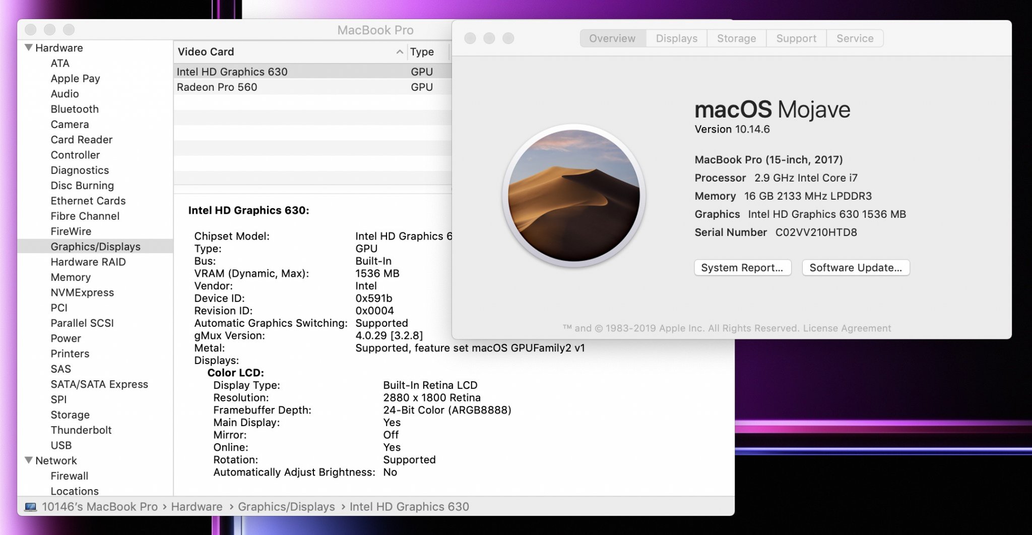Select Storage in the hardware sidebar
This screenshot has width=1032, height=535.
[x=70, y=414]
